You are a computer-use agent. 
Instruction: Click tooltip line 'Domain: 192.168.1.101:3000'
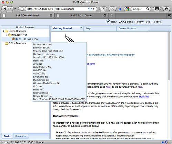point(48,57)
